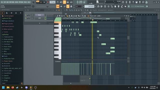
Task: Click the piano roll stamp circle icon
Action: (62, 16)
